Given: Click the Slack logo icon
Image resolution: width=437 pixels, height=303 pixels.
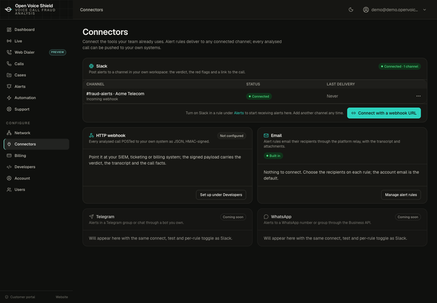Looking at the screenshot, I should pos(91,66).
